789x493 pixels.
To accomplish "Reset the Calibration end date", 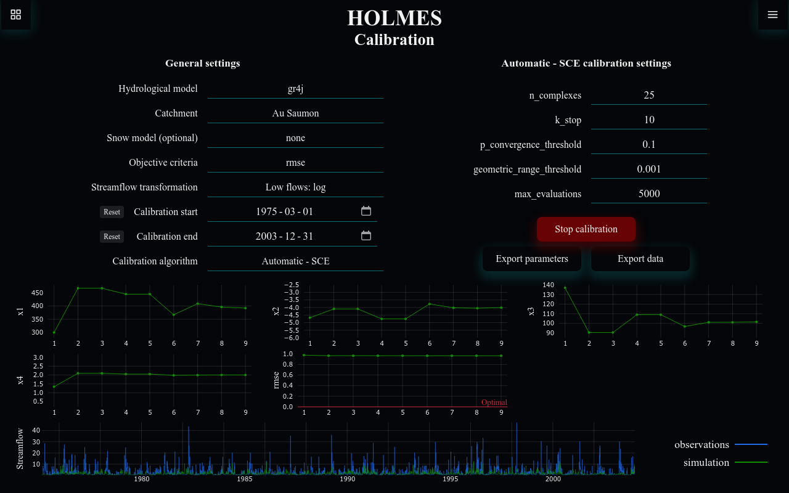I will pyautogui.click(x=112, y=236).
